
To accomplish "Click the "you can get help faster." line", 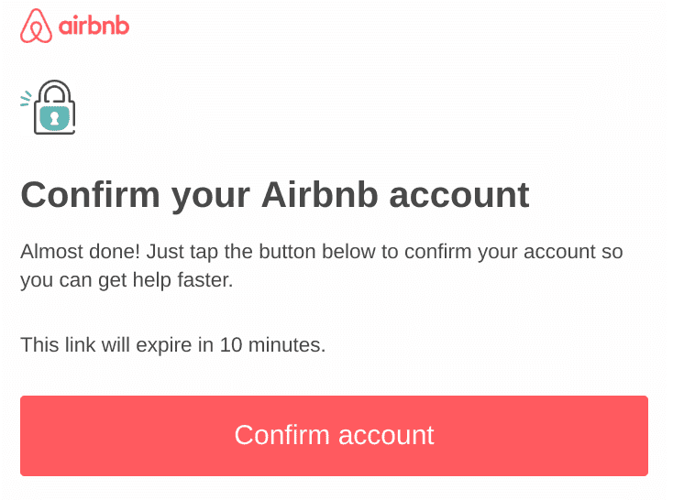I will [127, 280].
